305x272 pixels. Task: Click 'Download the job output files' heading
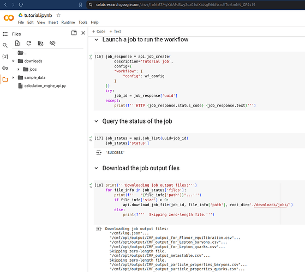[141, 168]
